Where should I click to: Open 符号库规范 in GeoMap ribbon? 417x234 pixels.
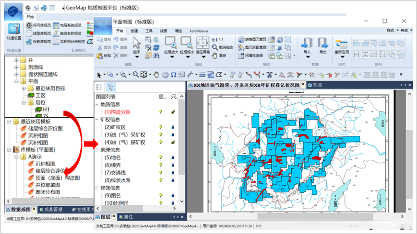pyautogui.click(x=38, y=25)
